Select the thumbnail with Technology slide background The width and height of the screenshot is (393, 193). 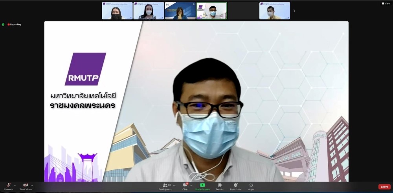click(180, 11)
